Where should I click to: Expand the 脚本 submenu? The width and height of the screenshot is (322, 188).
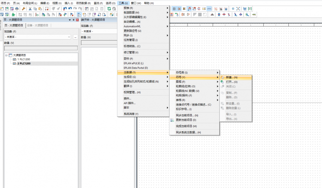pyautogui.click(x=143, y=107)
